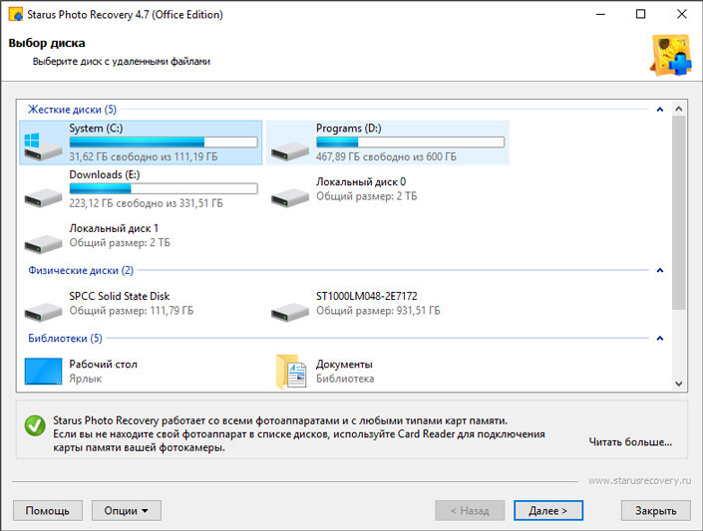Select the Рабочий стол library icon

click(x=43, y=371)
